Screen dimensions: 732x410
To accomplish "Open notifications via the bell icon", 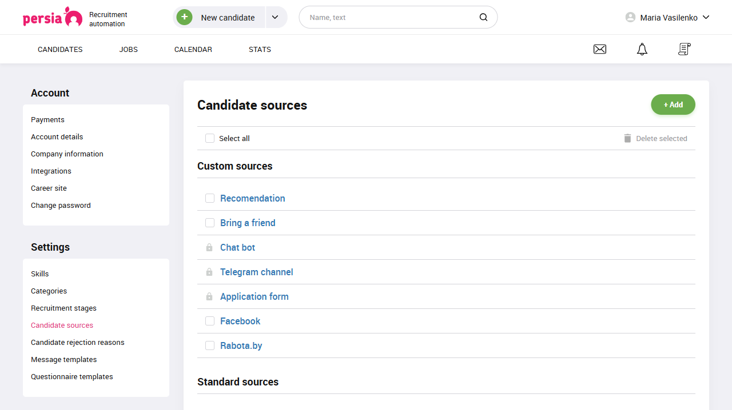I will point(642,49).
